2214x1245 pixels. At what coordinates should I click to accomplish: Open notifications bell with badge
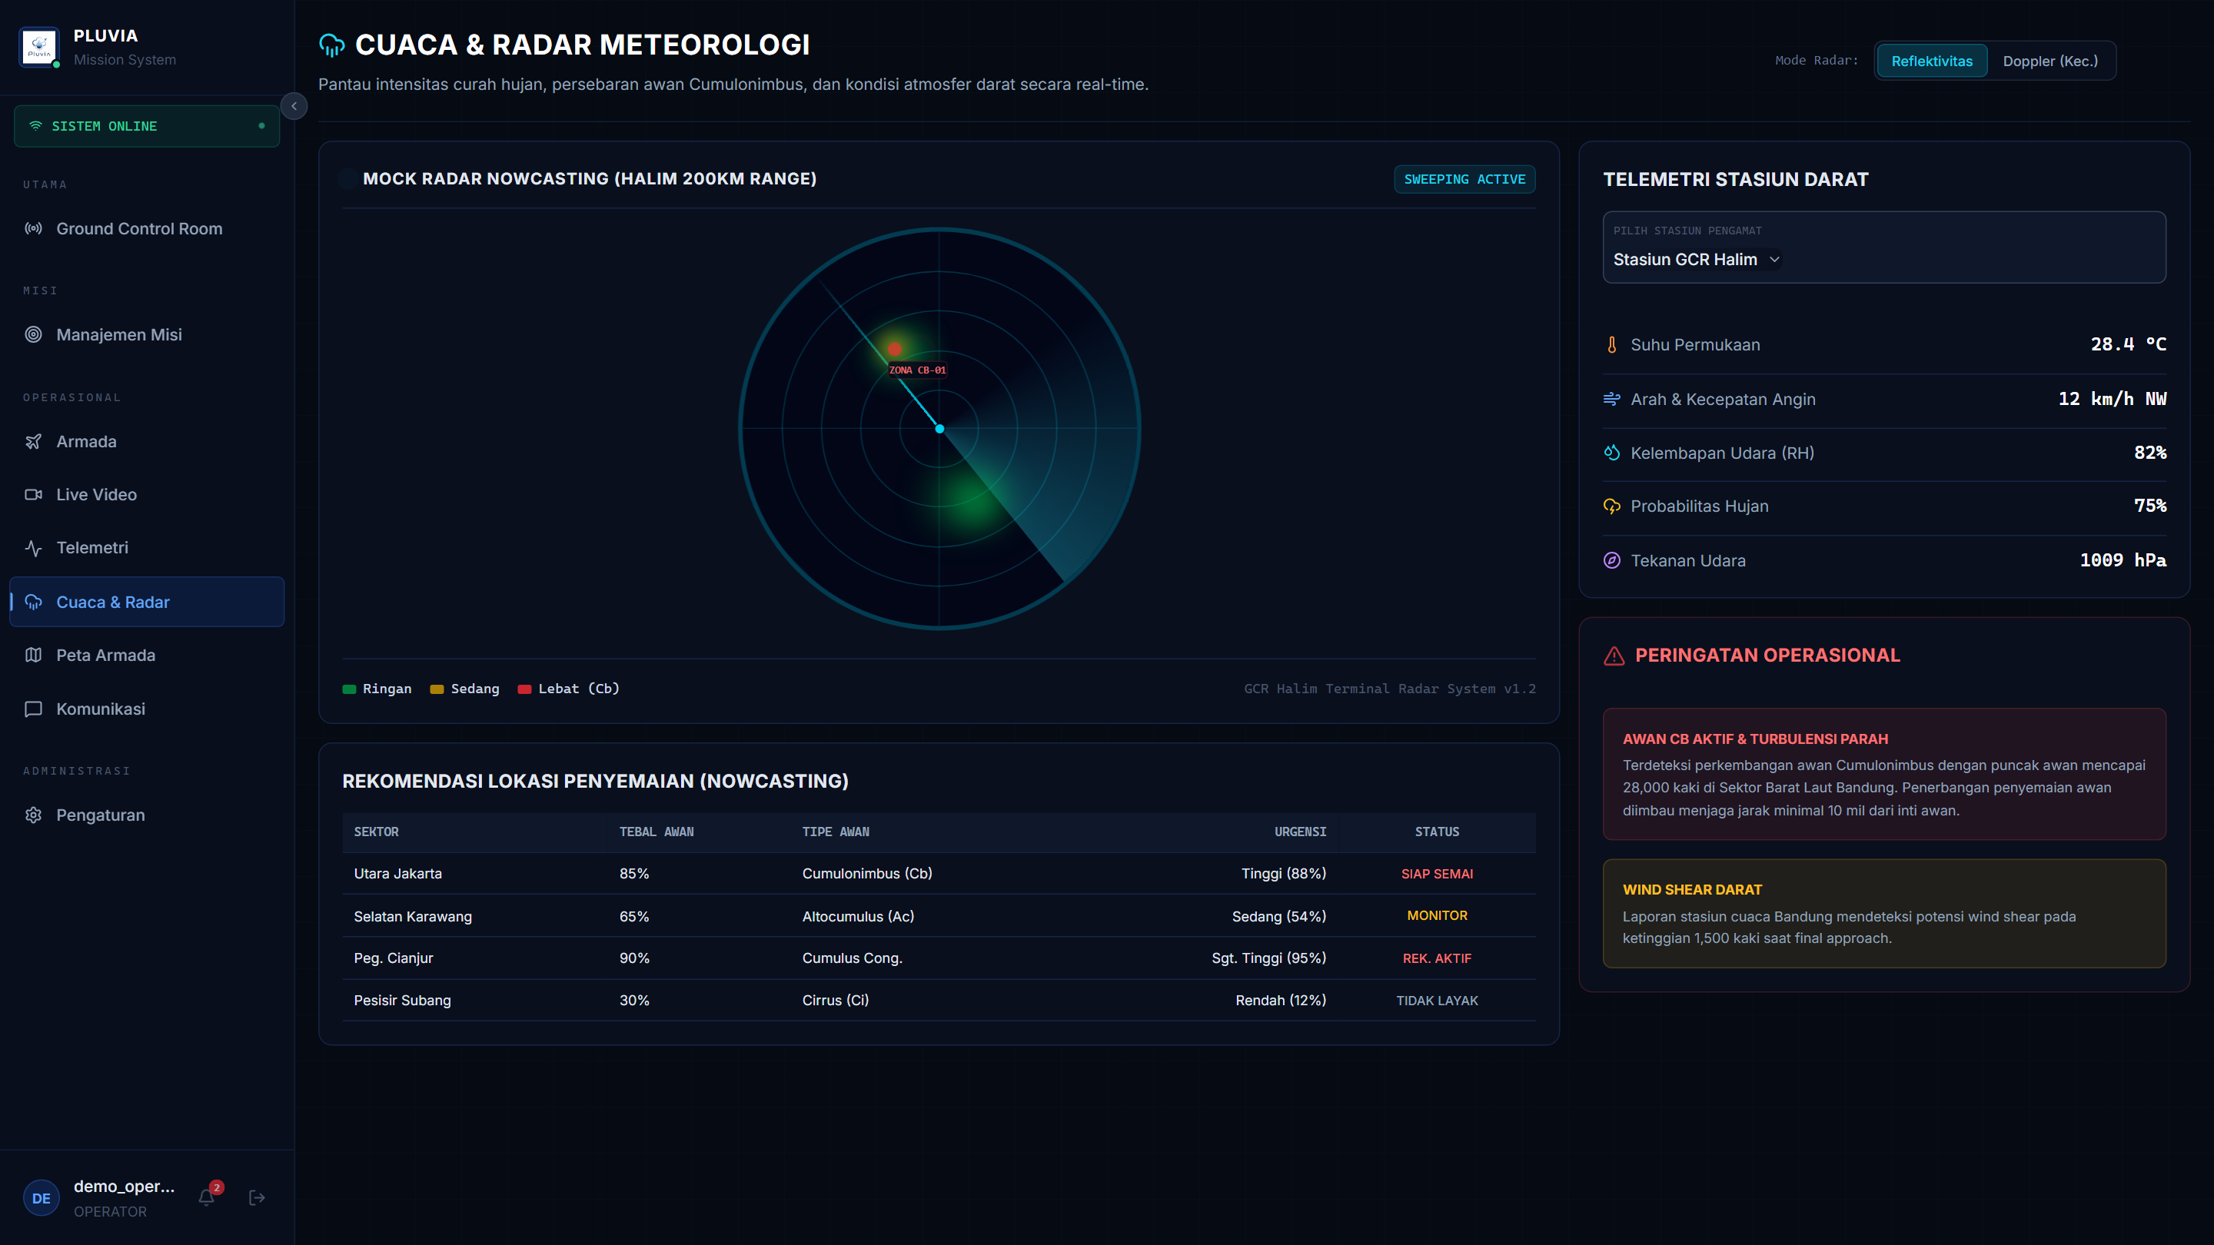(207, 1197)
